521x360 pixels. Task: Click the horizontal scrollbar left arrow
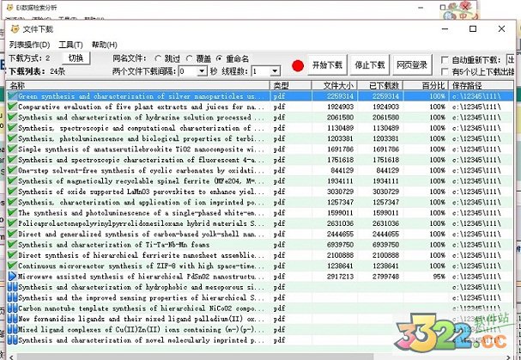tap(12, 357)
